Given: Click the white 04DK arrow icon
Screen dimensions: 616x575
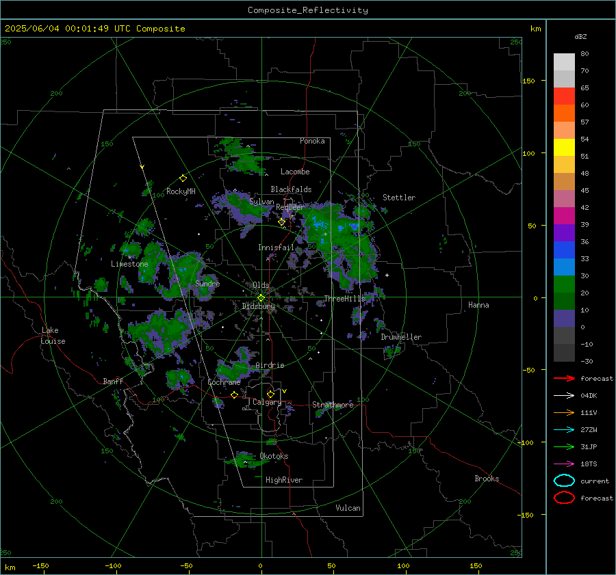Looking at the screenshot, I should pyautogui.click(x=564, y=396).
